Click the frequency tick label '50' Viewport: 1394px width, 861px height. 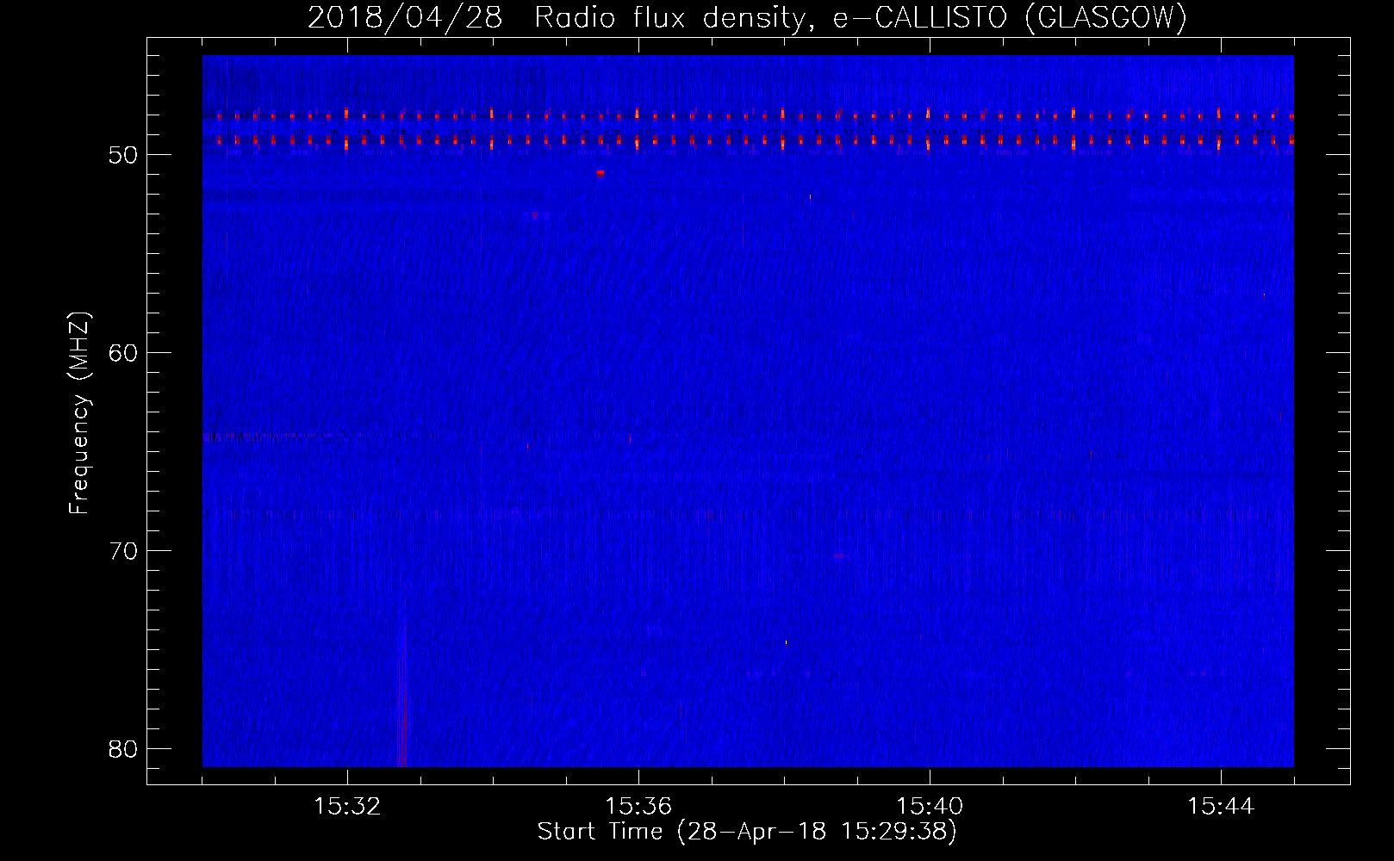coord(123,155)
